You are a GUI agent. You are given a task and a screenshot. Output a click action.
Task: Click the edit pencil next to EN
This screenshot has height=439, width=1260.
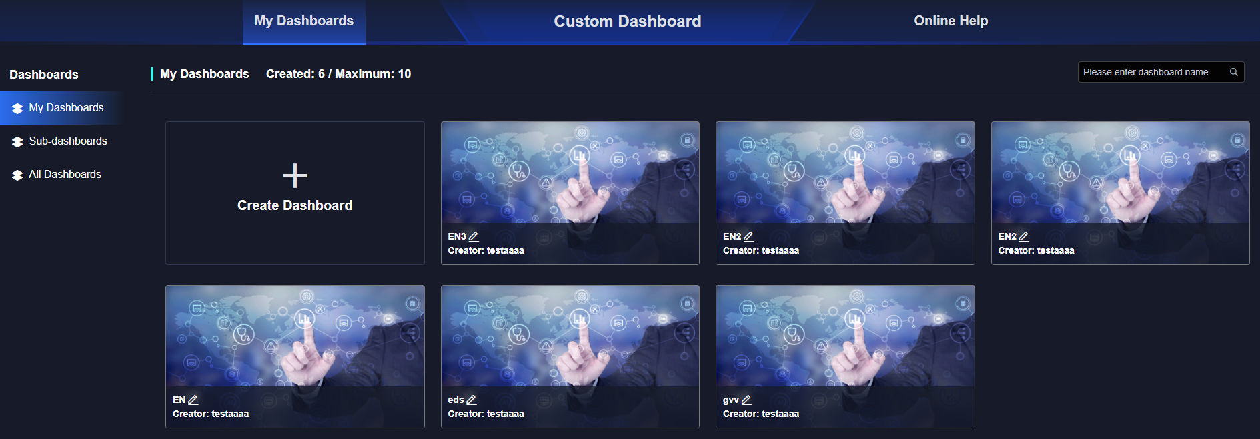pyautogui.click(x=193, y=400)
